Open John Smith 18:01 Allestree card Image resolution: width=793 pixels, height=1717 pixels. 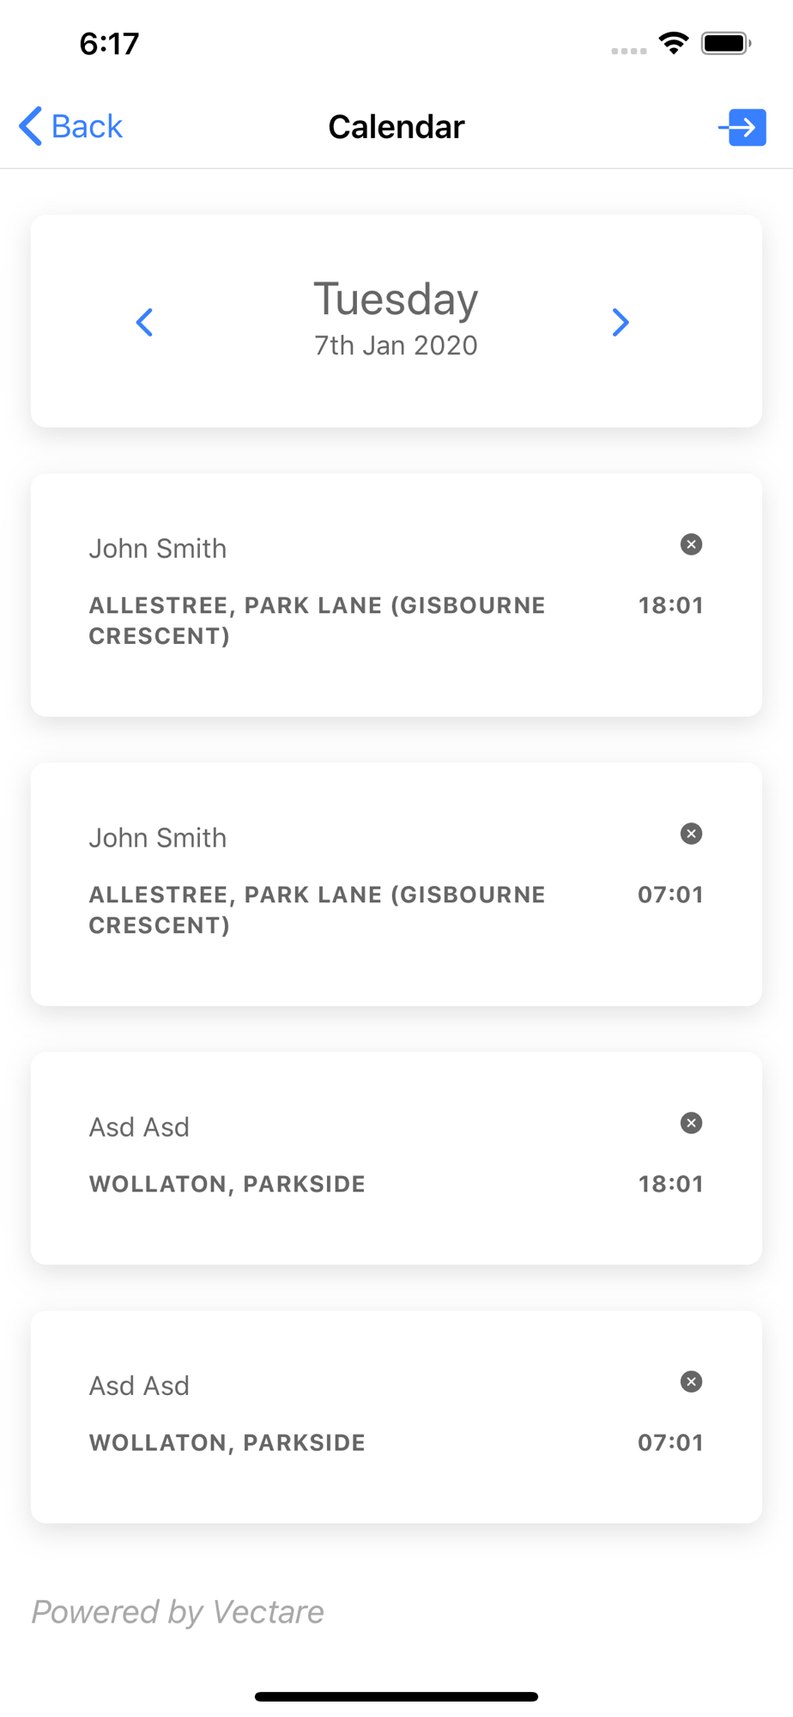pyautogui.click(x=396, y=595)
